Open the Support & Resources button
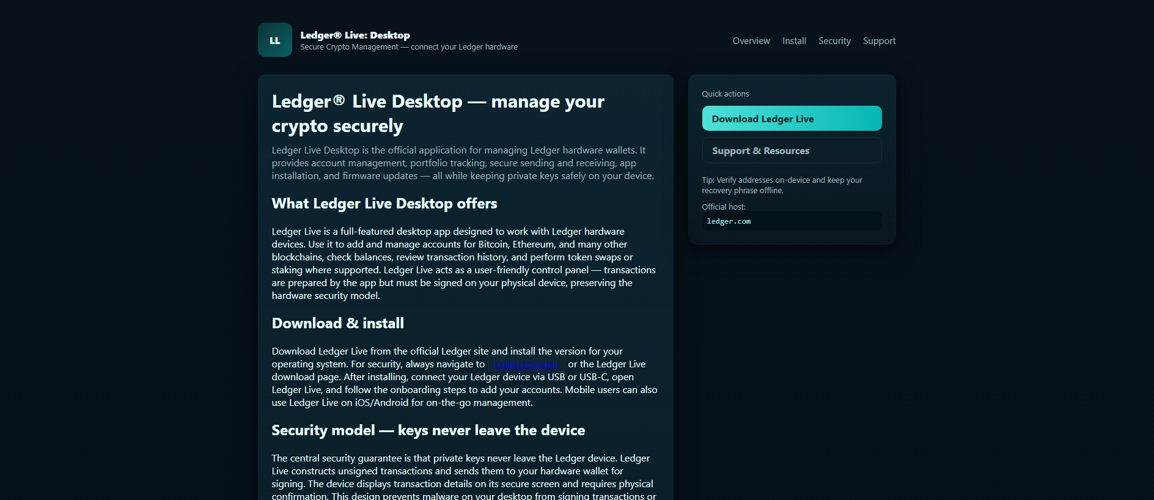 click(792, 150)
